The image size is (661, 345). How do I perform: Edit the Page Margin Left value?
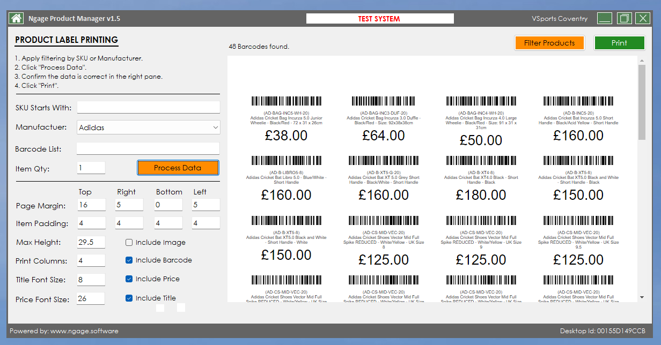click(x=206, y=205)
